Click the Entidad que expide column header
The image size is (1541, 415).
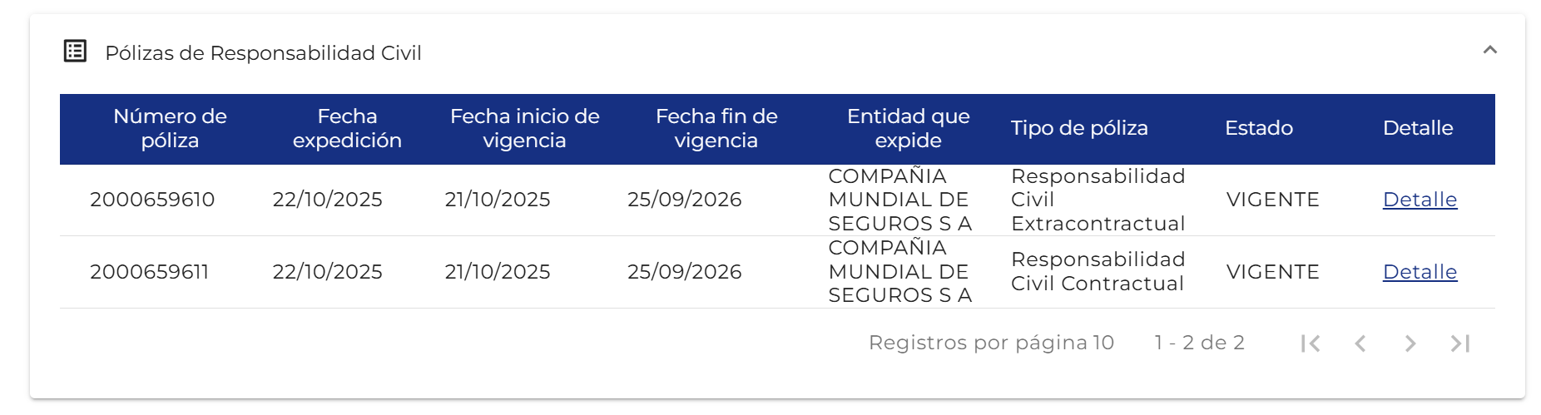pyautogui.click(x=908, y=128)
